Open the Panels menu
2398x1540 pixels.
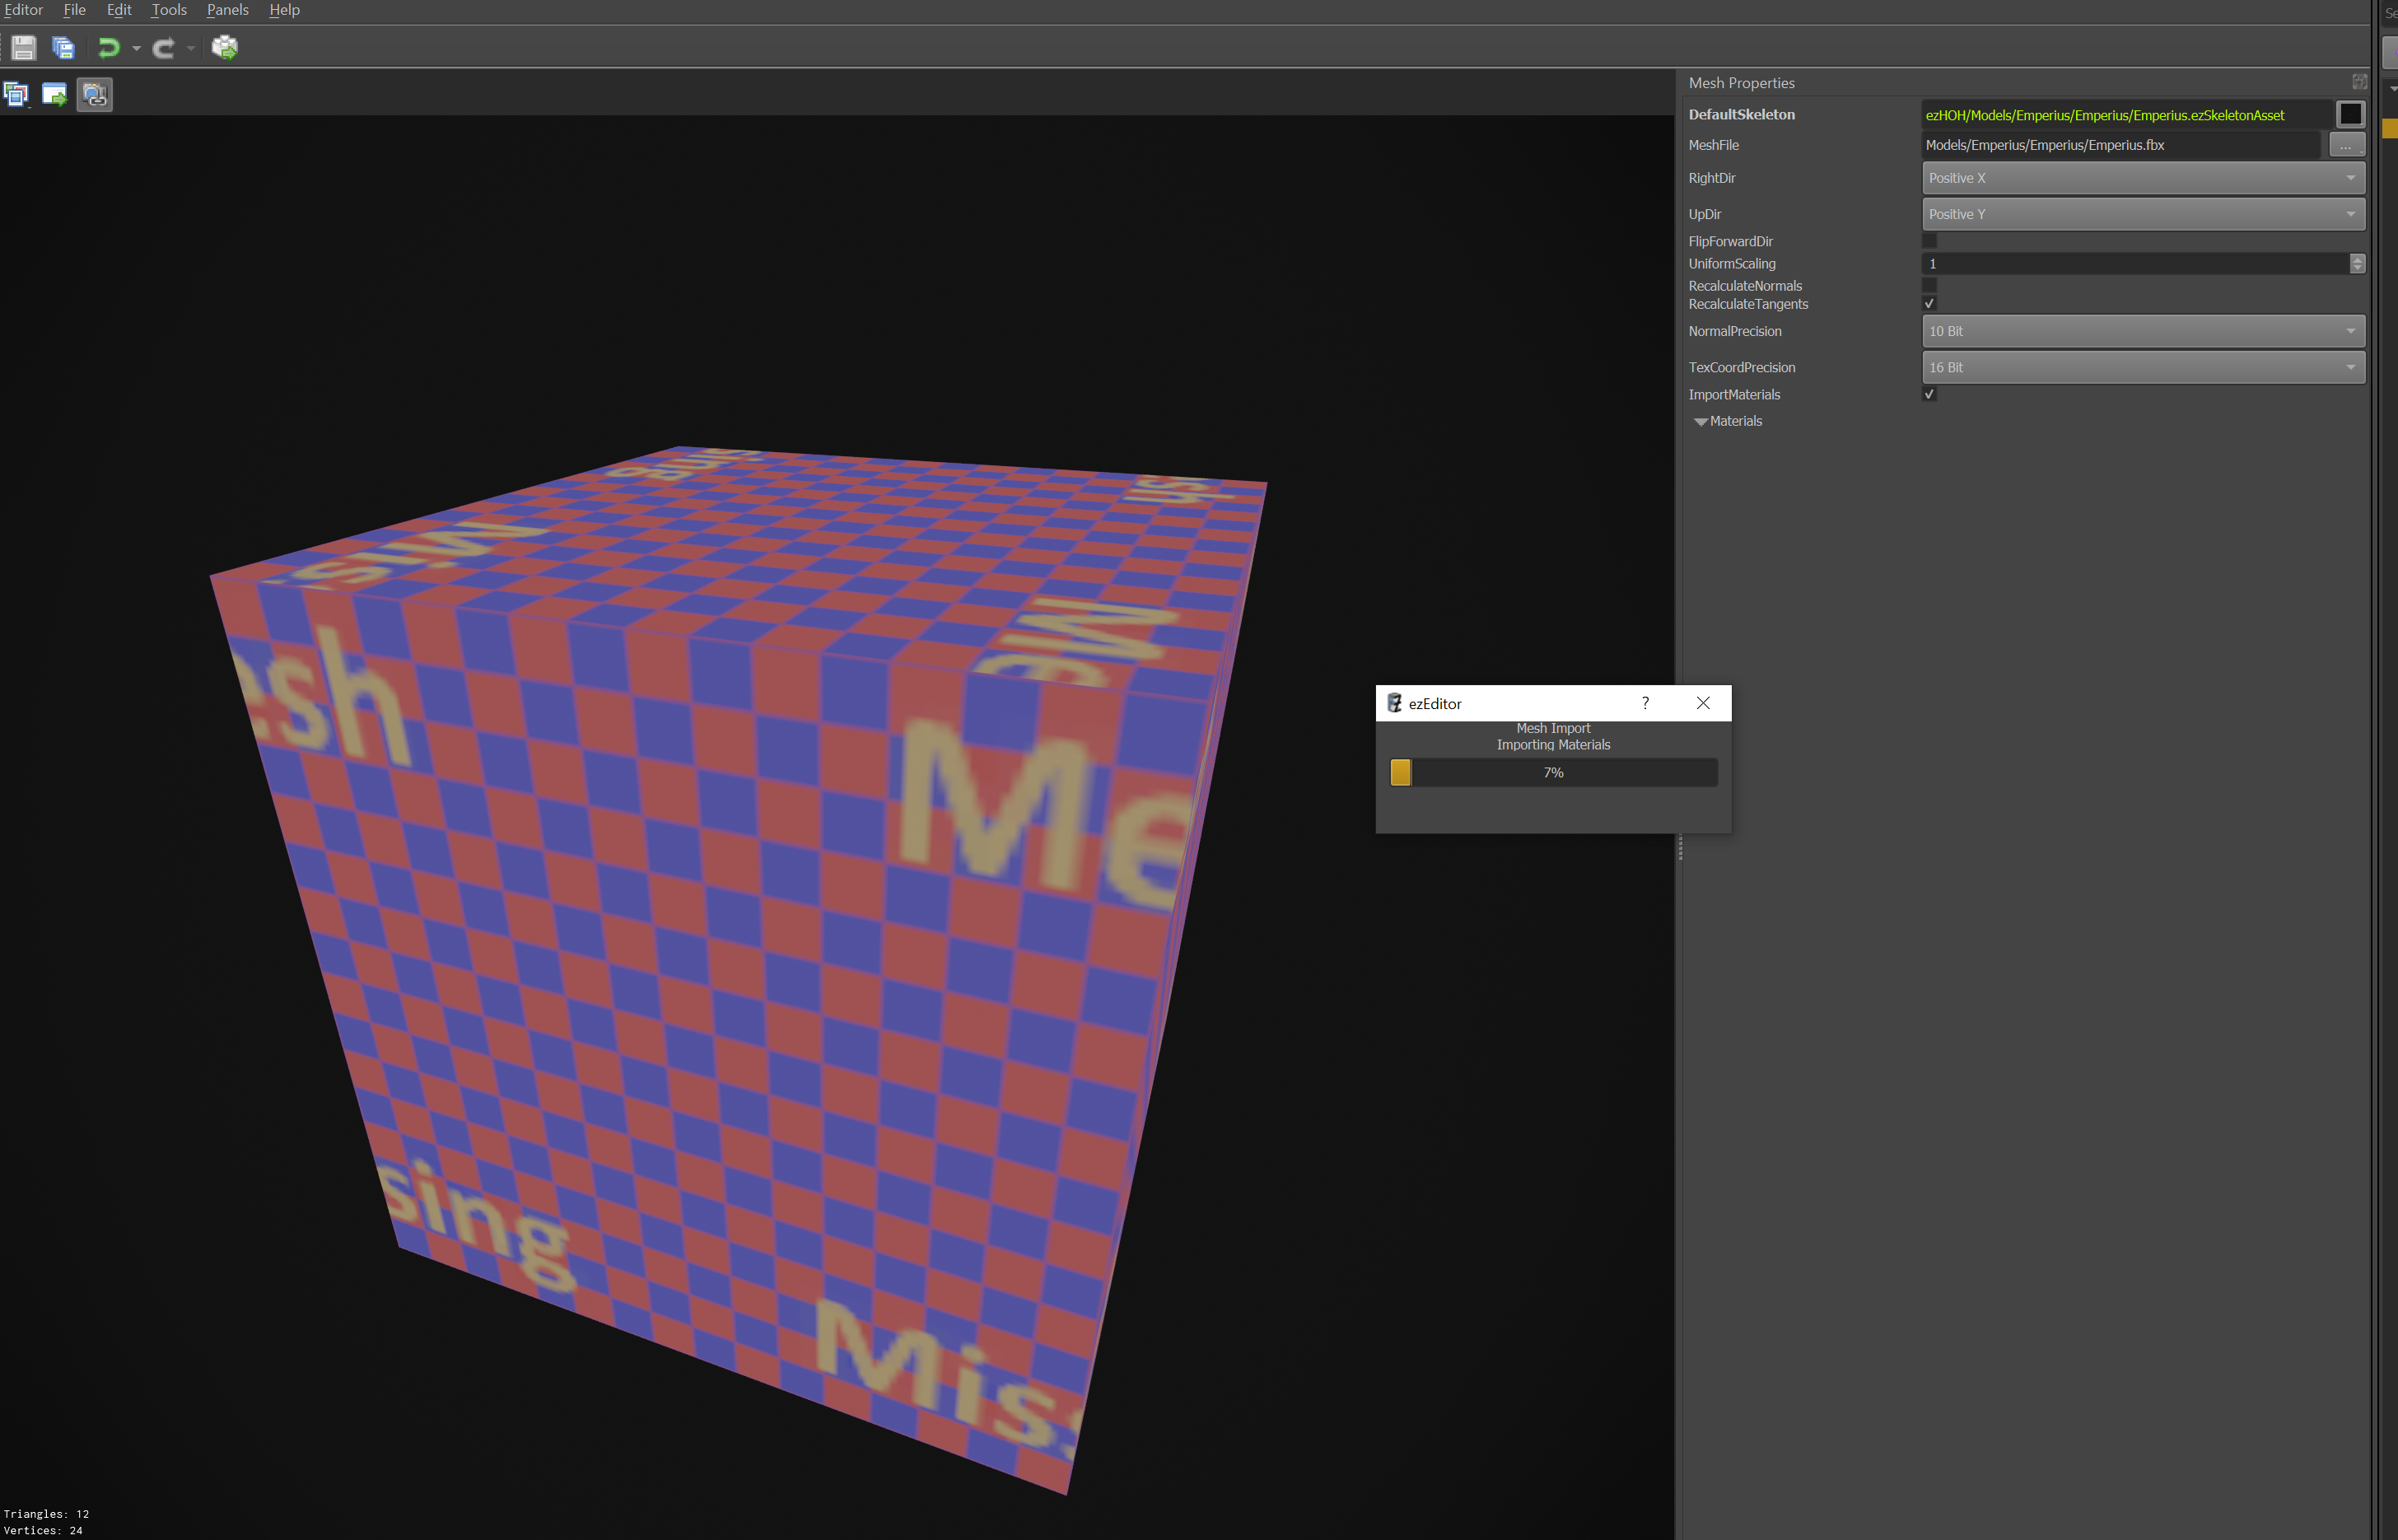tap(227, 10)
